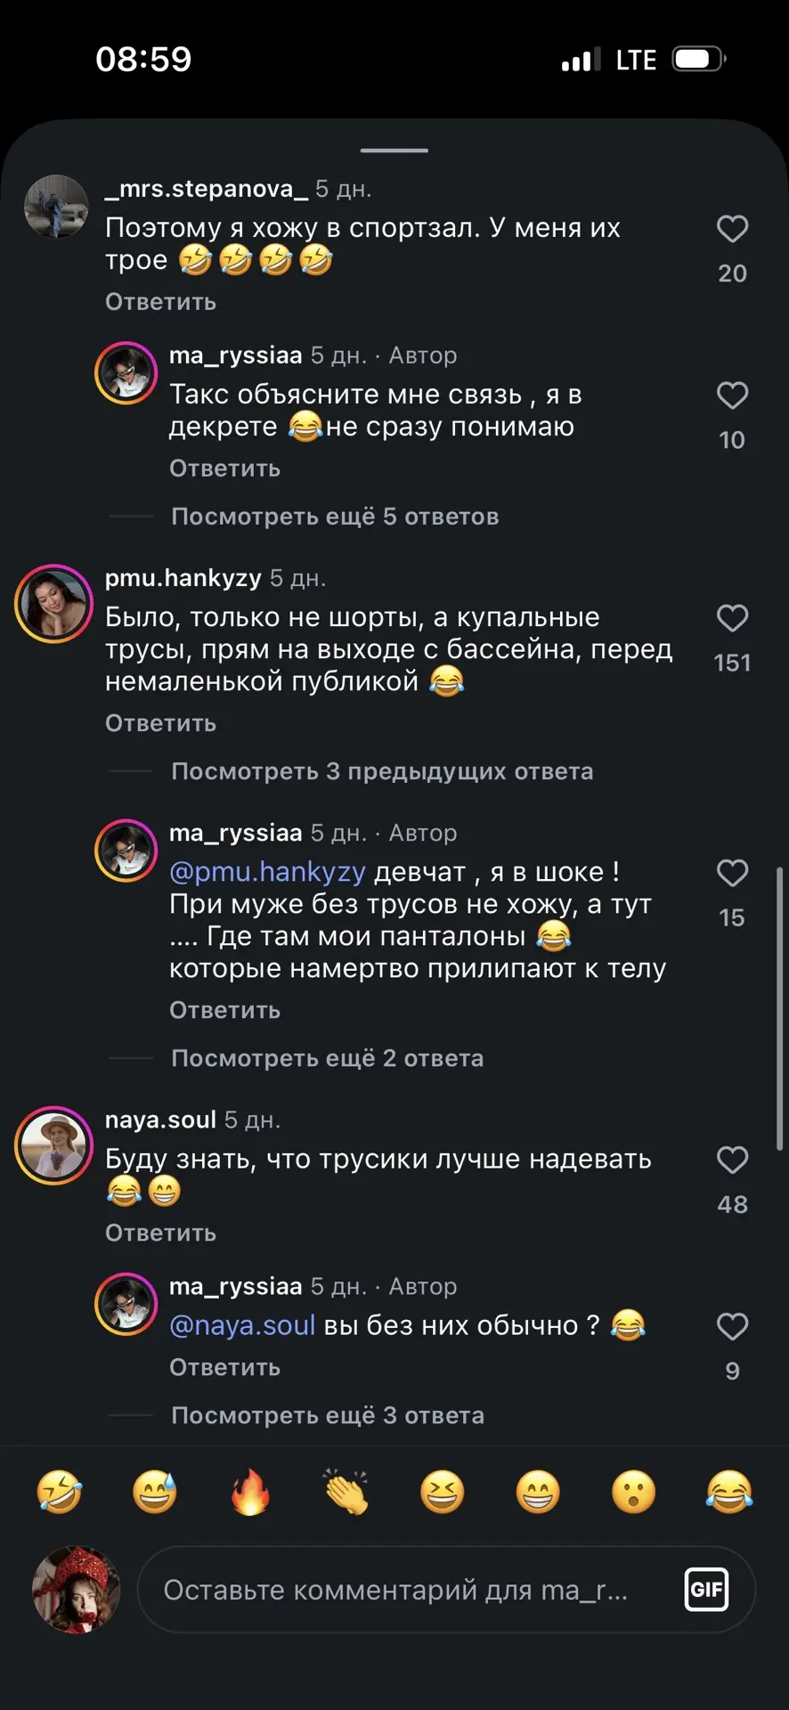Open naya.soul profile picture

click(x=54, y=1145)
